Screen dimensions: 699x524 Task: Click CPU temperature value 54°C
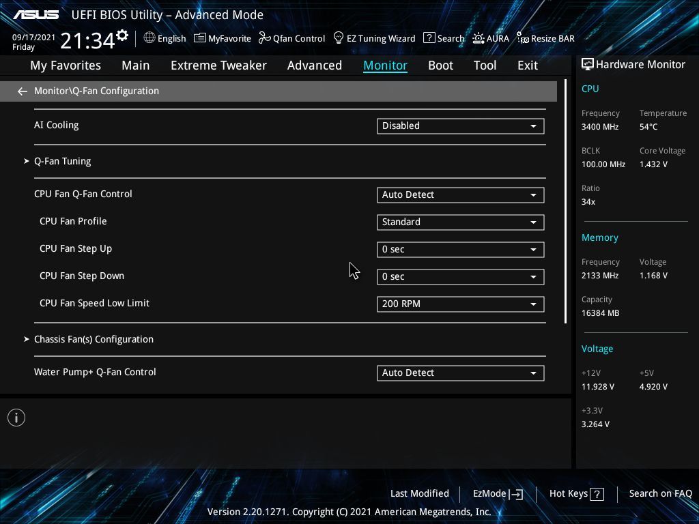point(648,127)
